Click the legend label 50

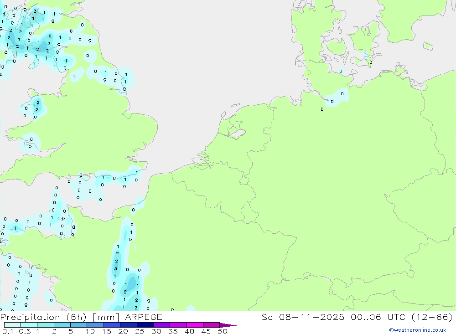click(x=223, y=331)
